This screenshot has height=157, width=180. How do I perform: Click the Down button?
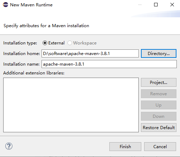coord(159,116)
